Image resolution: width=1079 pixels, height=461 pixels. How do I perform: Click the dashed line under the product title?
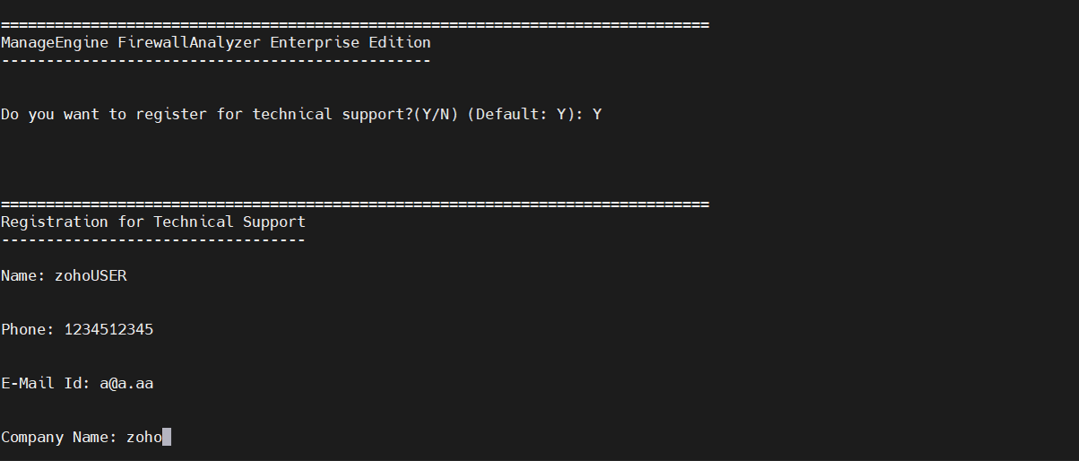[216, 61]
